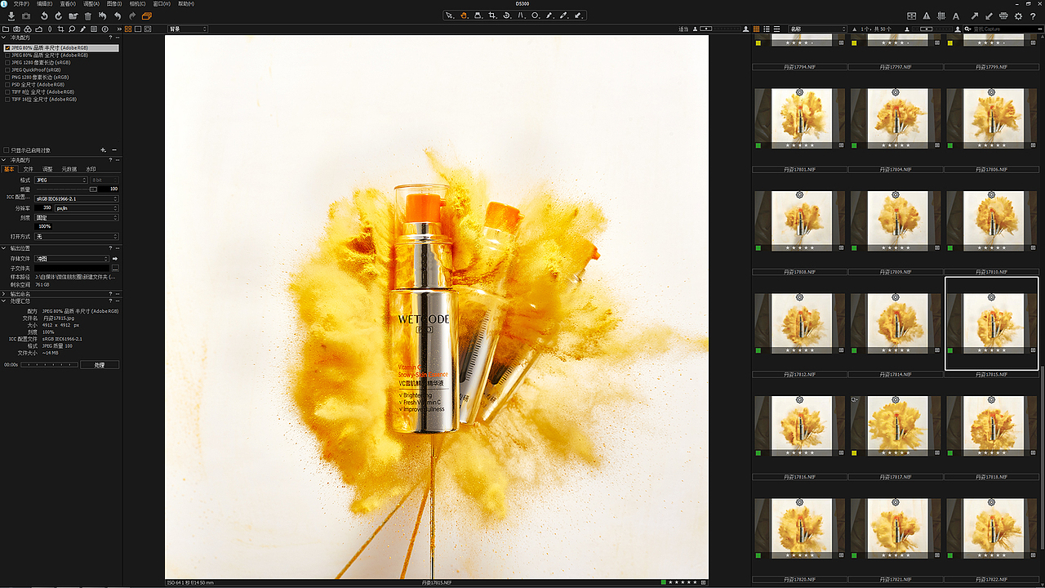
Task: Select the orange Pan hand cursor tool
Action: [x=464, y=16]
